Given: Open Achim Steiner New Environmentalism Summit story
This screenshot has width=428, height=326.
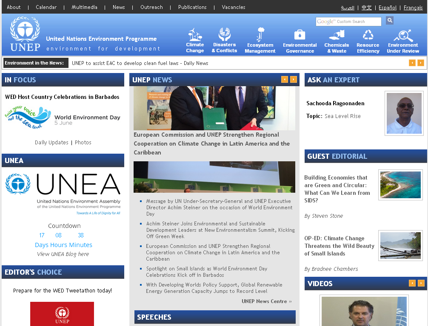Looking at the screenshot, I should pyautogui.click(x=220, y=230).
